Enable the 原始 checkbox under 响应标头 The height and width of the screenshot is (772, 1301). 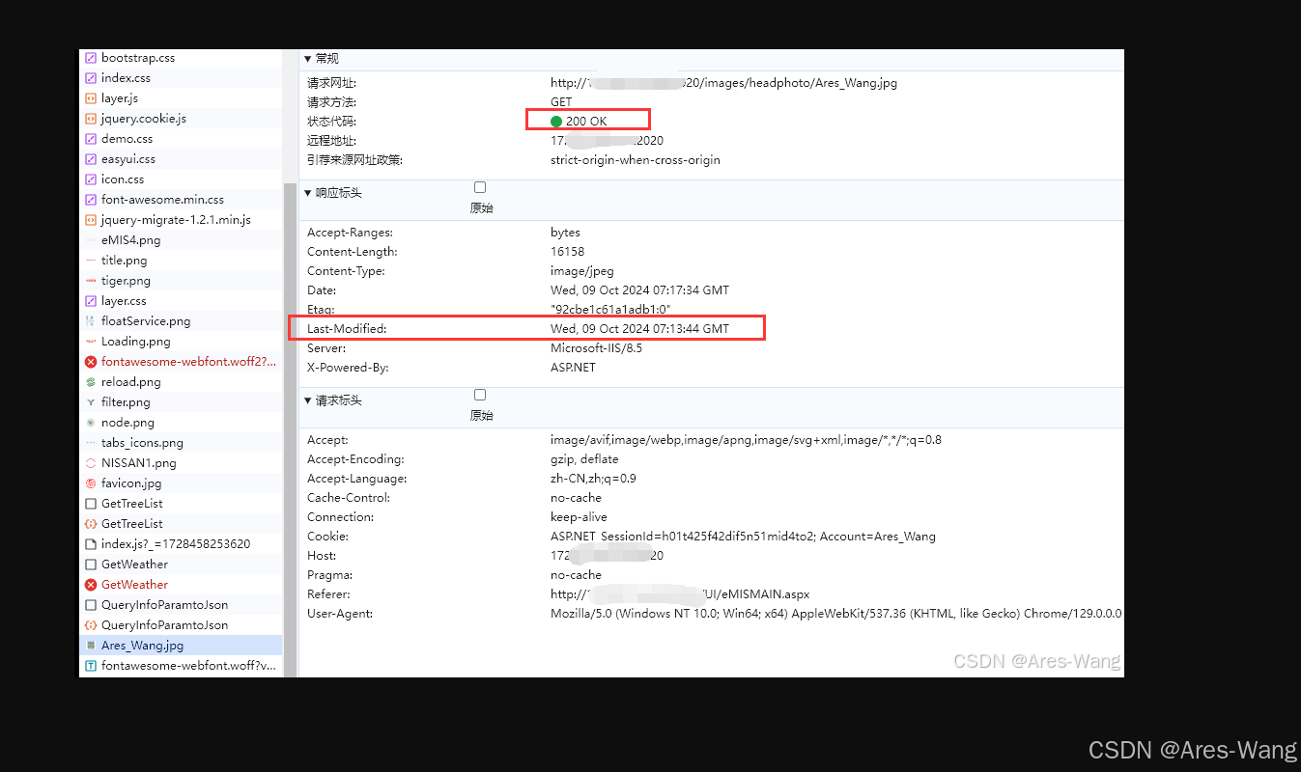click(480, 186)
